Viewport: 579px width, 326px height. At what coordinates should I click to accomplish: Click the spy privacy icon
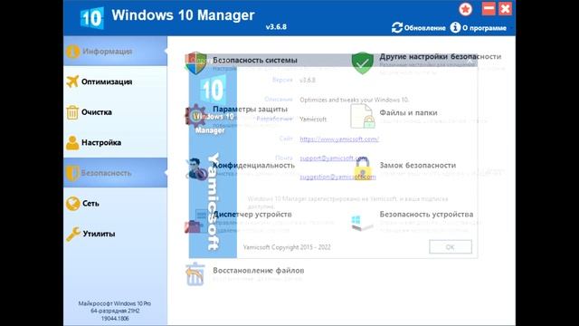coord(196,169)
